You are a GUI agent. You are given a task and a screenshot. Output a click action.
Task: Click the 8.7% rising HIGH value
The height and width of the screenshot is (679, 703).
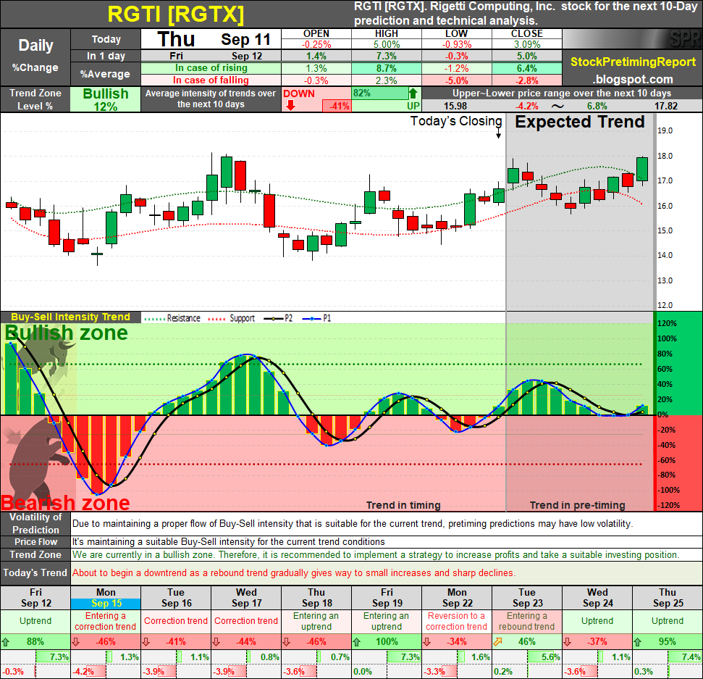point(387,68)
